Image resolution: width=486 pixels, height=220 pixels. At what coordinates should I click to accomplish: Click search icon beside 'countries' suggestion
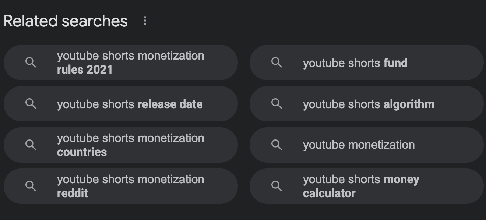(x=31, y=145)
